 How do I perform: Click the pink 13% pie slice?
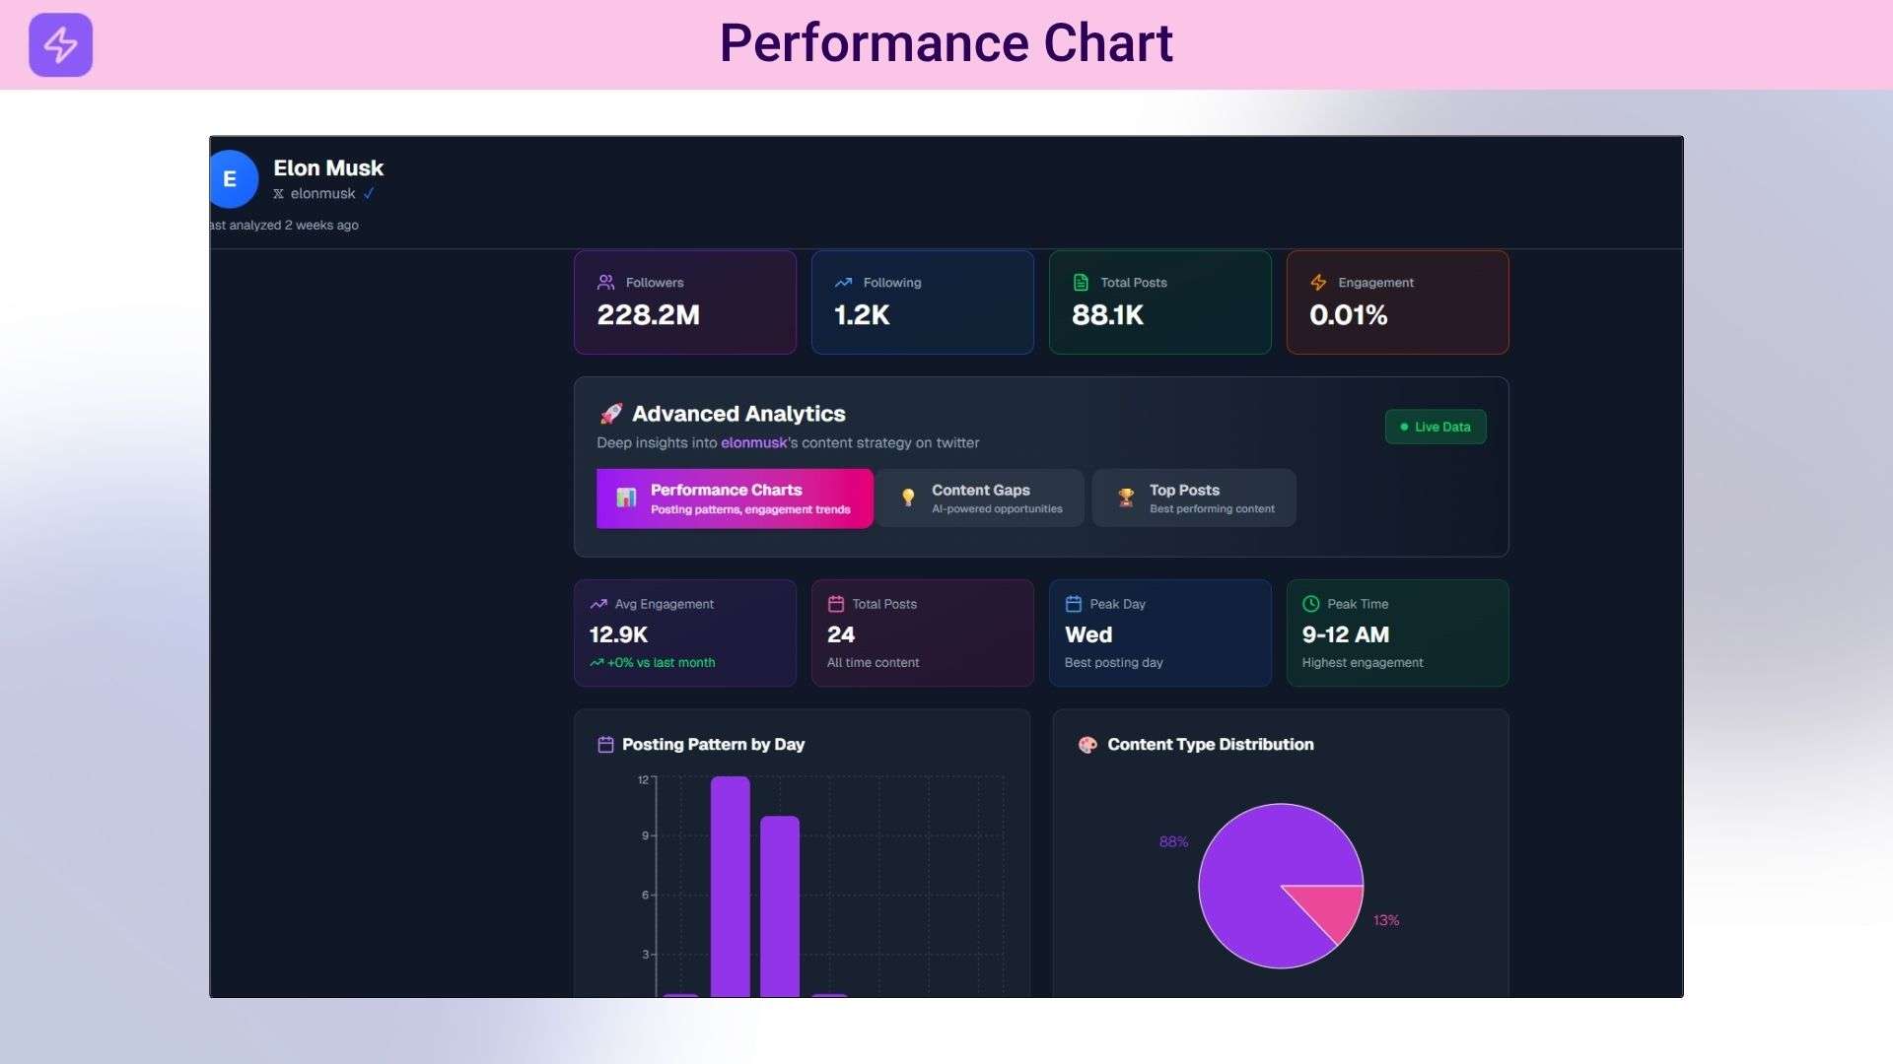click(1335, 908)
